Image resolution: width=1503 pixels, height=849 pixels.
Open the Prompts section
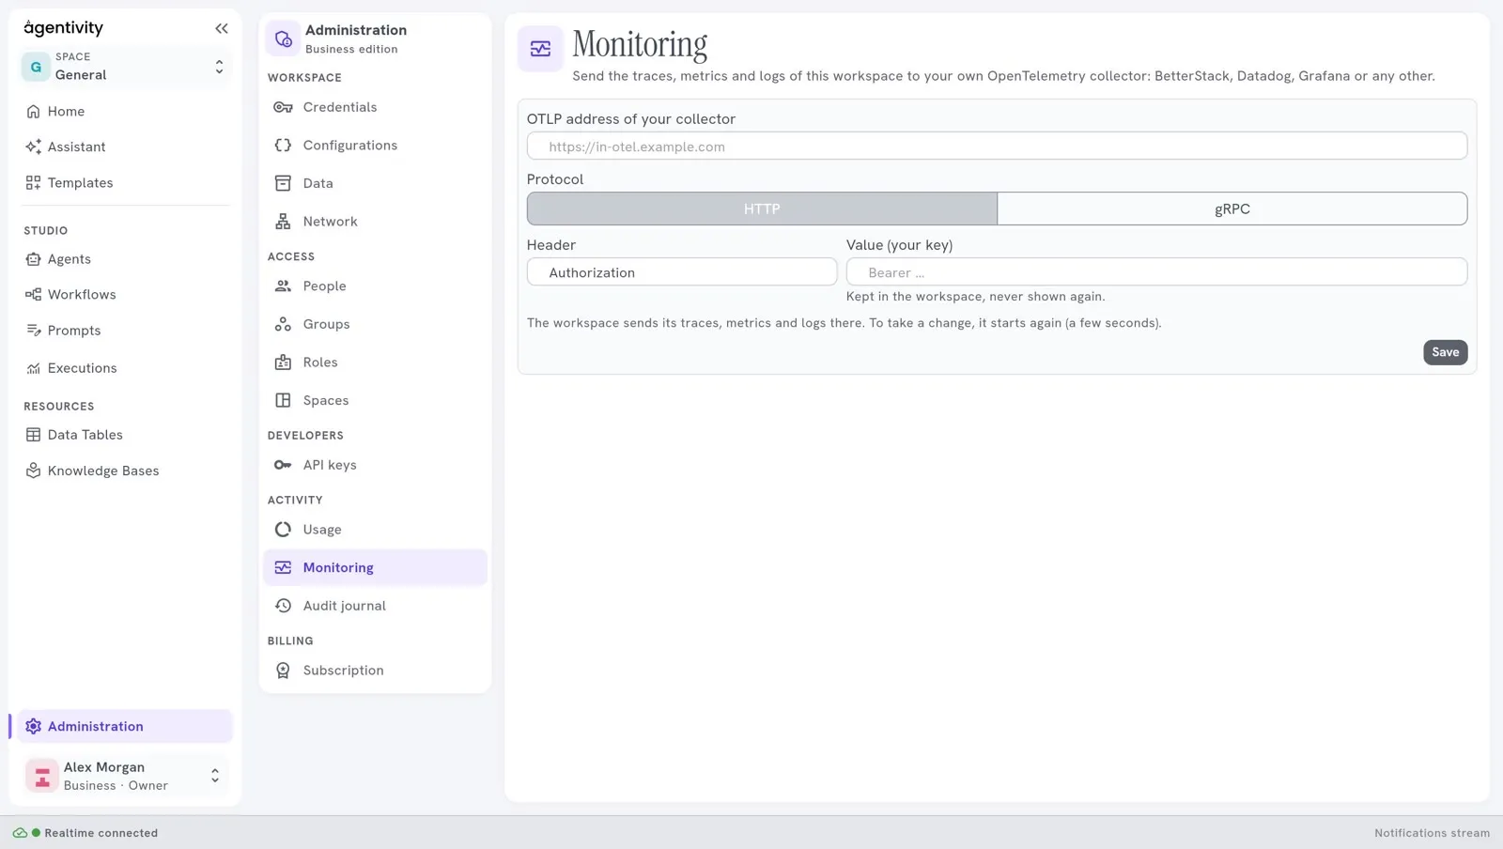(125, 331)
